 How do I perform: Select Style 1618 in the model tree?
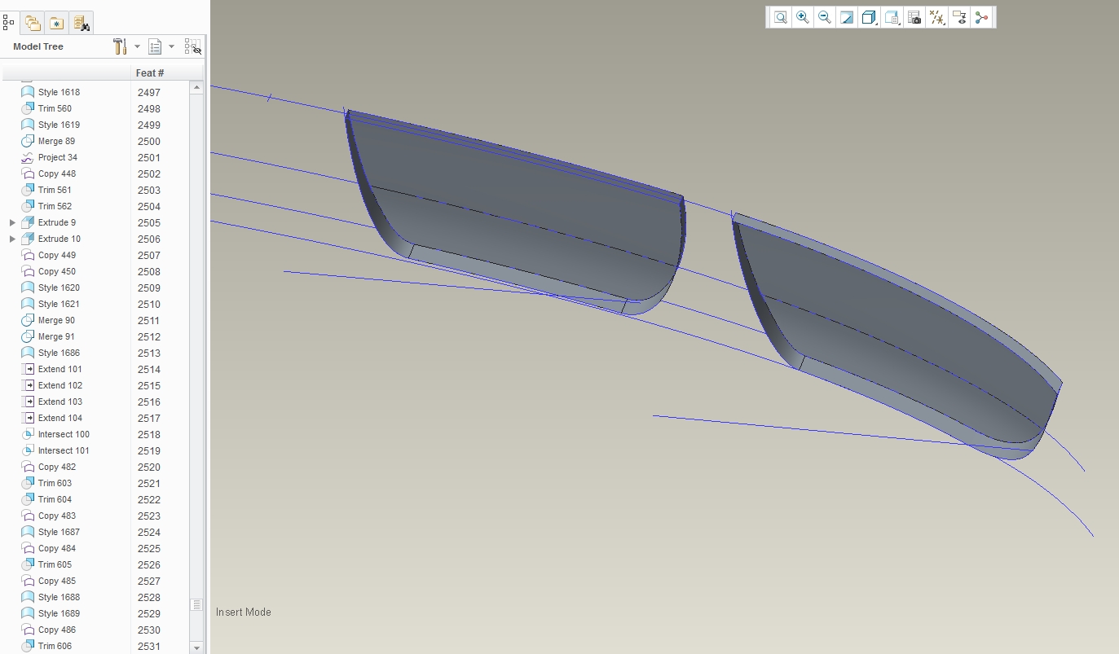[59, 92]
